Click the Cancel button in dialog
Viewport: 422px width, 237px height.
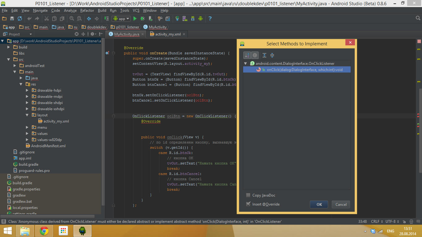[x=341, y=204]
